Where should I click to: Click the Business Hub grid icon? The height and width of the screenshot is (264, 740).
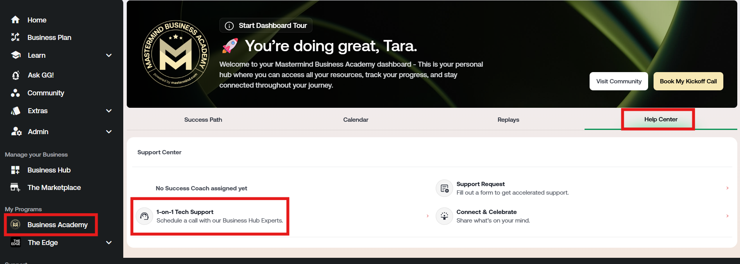click(16, 170)
